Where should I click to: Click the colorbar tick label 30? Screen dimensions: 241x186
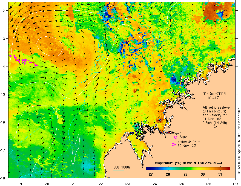tap(203, 174)
